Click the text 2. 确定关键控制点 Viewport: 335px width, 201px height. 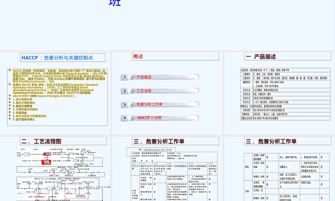click(24, 103)
